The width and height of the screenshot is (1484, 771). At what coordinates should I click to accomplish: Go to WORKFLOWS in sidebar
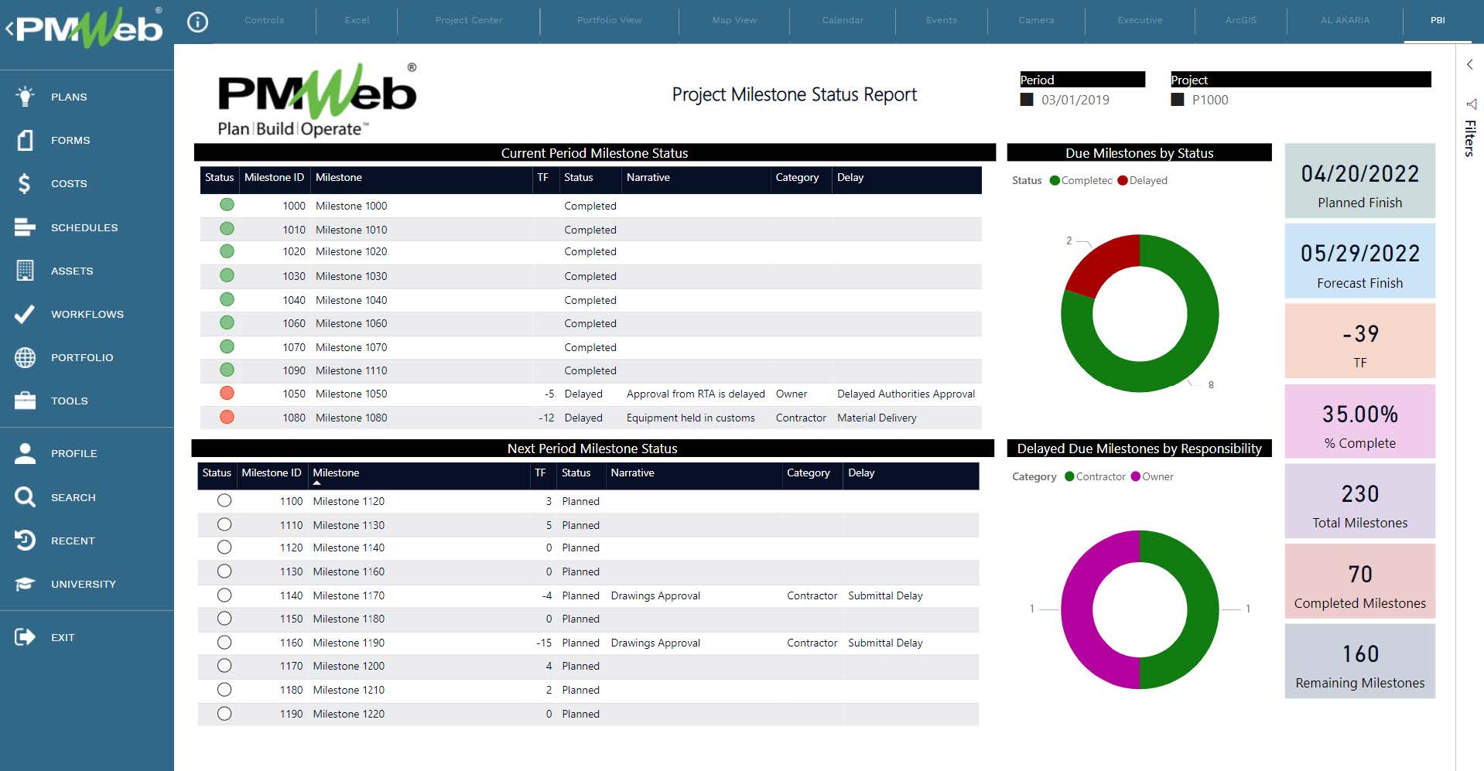pos(87,314)
